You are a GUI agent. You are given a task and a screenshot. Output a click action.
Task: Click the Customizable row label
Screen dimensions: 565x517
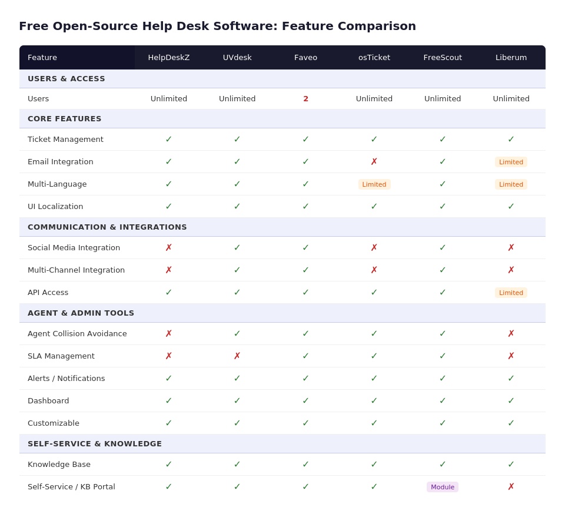click(54, 423)
